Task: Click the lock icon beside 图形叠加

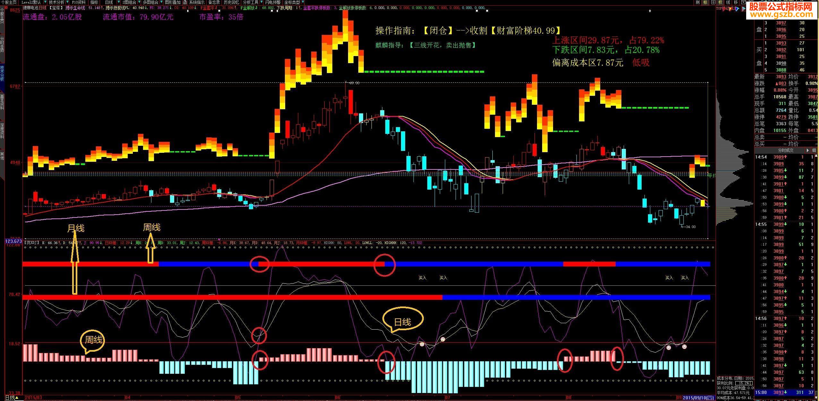Action: pyautogui.click(x=185, y=2)
